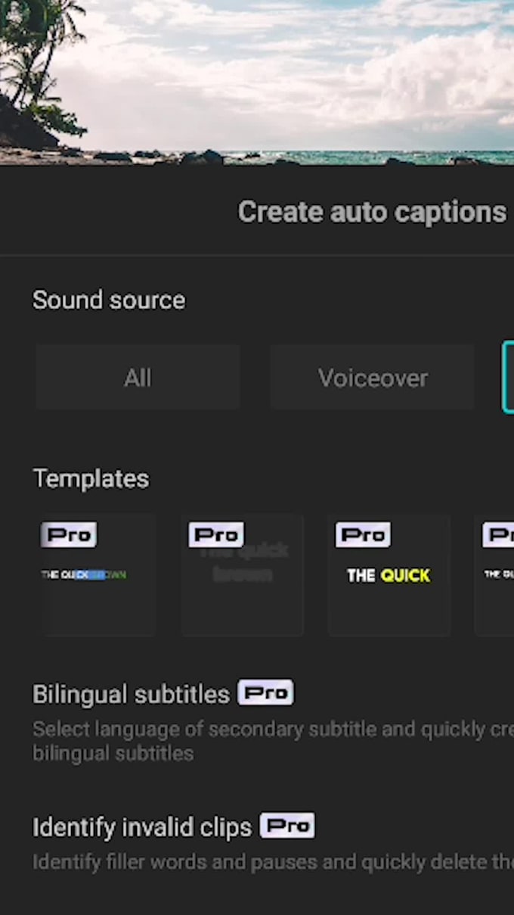Choose the yellow 'THE QUICK' caption template

(389, 575)
